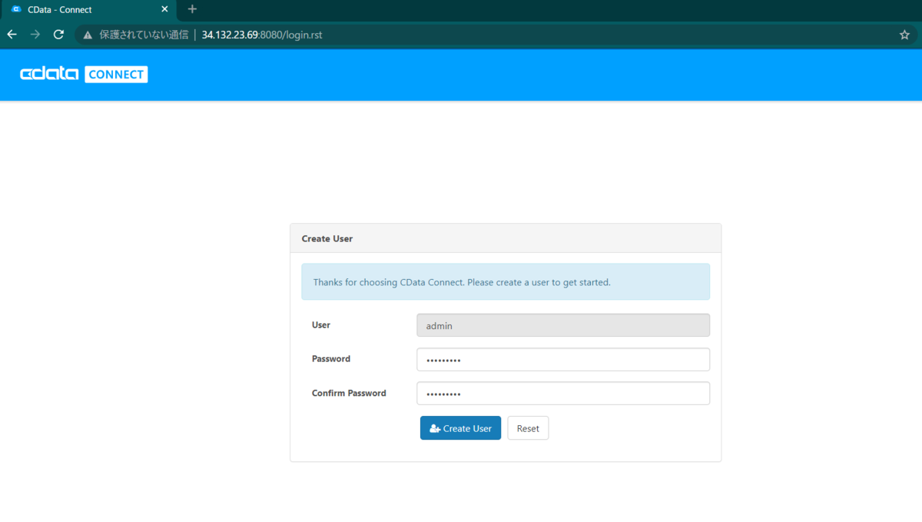
Task: Close the CData - Connect tab
Action: click(x=164, y=9)
